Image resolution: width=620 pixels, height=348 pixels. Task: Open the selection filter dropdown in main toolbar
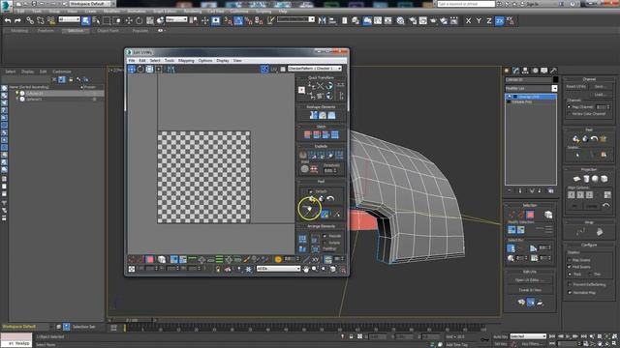[x=69, y=19]
